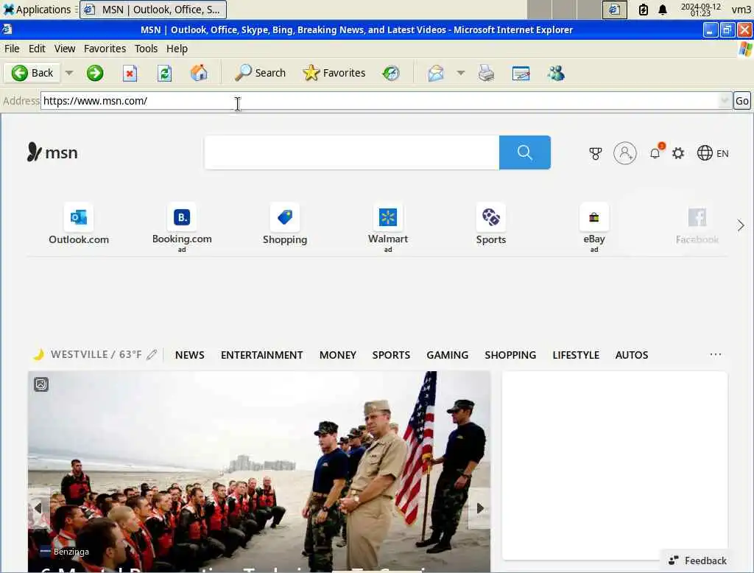Viewport: 754px width, 573px height.
Task: Click the Stop page loading icon
Action: pos(130,73)
